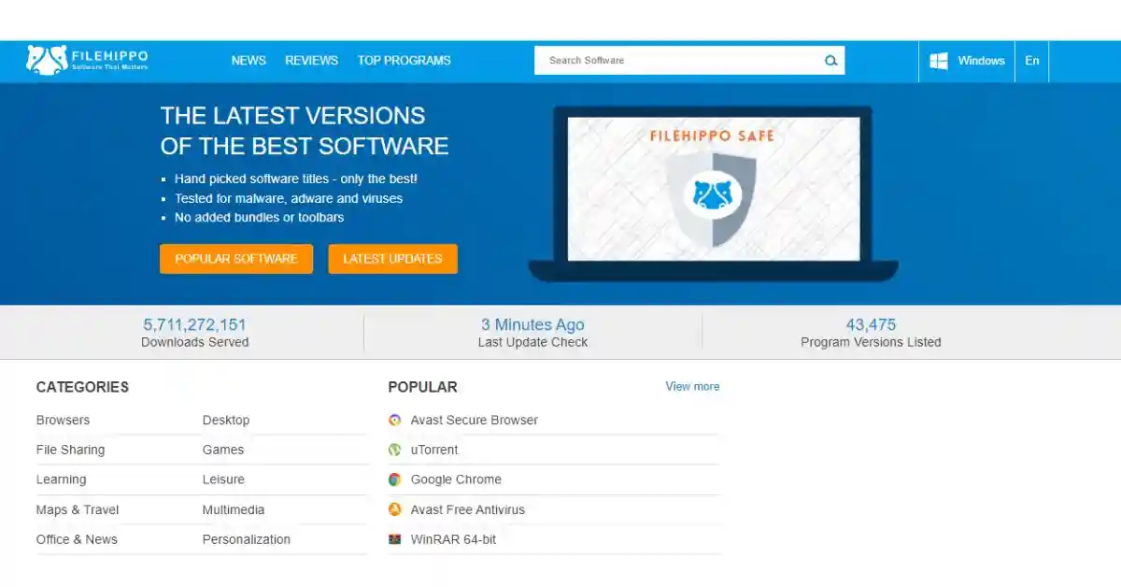Click the Program Versions Listed label
The height and width of the screenshot is (587, 1121).
pyautogui.click(x=871, y=342)
